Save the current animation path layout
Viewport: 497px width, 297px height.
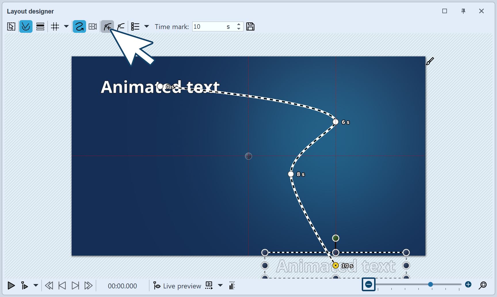point(250,26)
